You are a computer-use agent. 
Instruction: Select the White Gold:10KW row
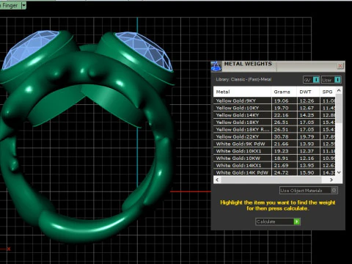[x=274, y=158]
